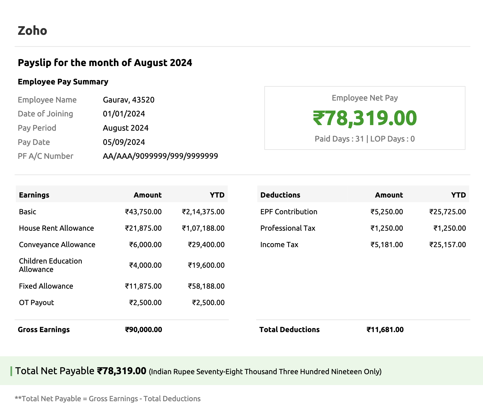Click the Gross Earnings label
The height and width of the screenshot is (414, 483).
tap(44, 330)
